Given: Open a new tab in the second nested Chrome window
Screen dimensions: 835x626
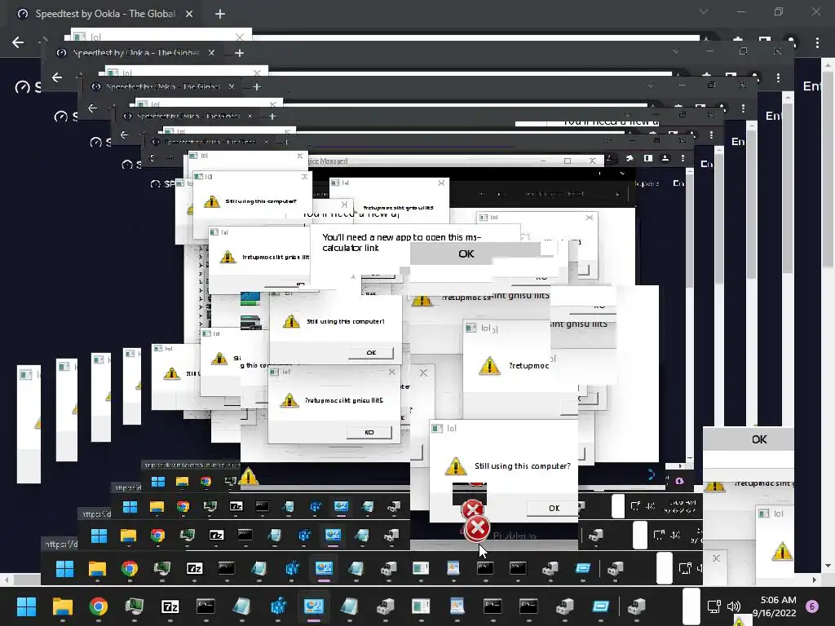Looking at the screenshot, I should coord(239,53).
